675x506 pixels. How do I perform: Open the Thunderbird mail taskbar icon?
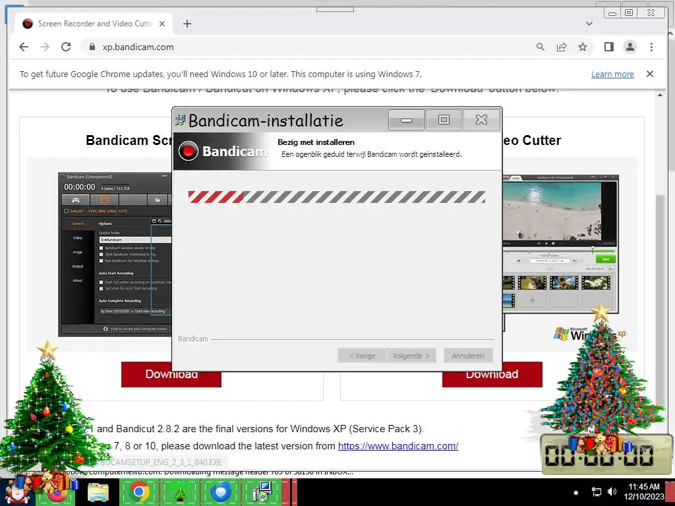tap(220, 492)
